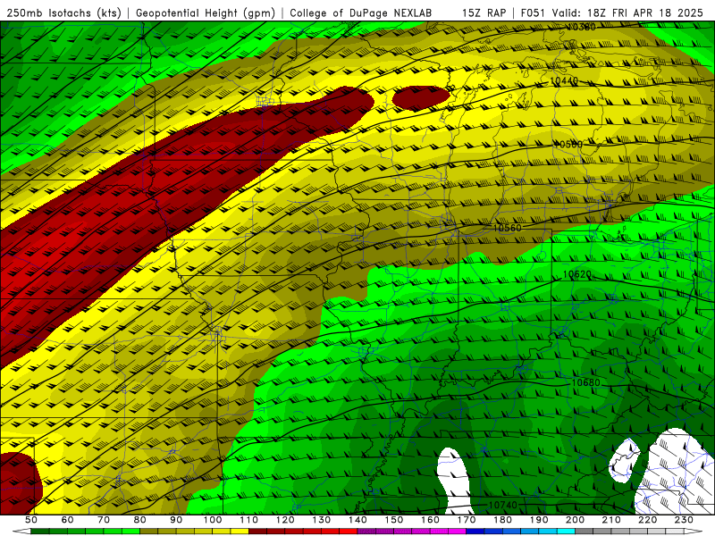Click the 70 value on the color scale

[x=104, y=520]
